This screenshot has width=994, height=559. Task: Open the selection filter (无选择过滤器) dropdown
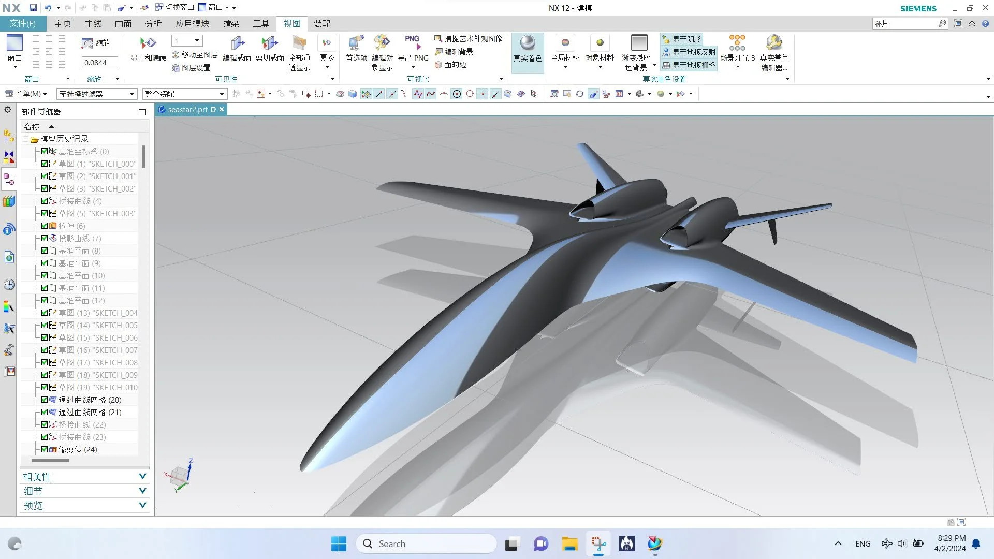click(x=96, y=94)
